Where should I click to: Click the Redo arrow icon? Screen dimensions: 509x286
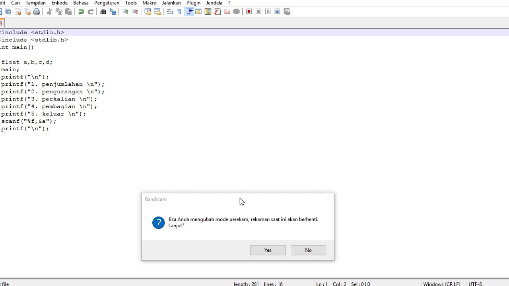91,12
